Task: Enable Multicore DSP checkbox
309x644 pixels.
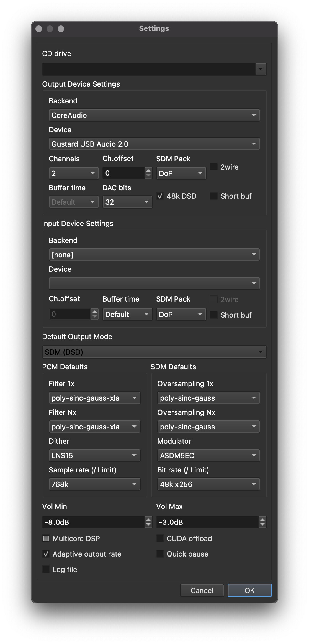Action: coord(46,538)
